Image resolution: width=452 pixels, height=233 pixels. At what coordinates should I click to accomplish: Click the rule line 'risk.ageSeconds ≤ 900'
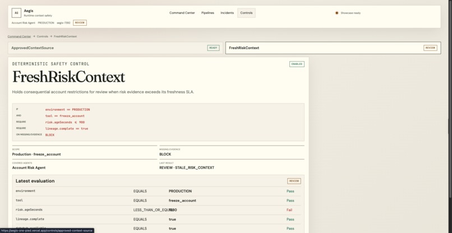coord(65,123)
